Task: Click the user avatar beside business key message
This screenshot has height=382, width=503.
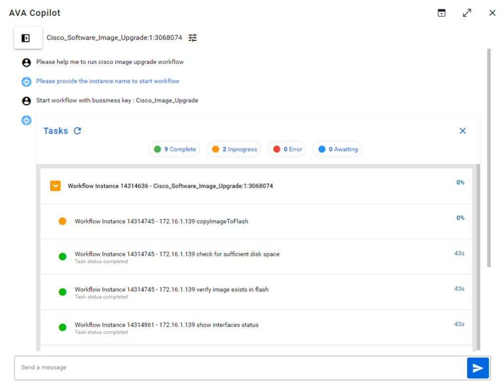Action: point(26,101)
